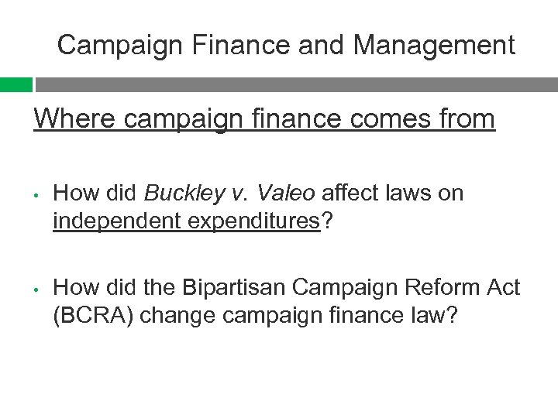Click the underlined "independent expenditures" link

186,221
